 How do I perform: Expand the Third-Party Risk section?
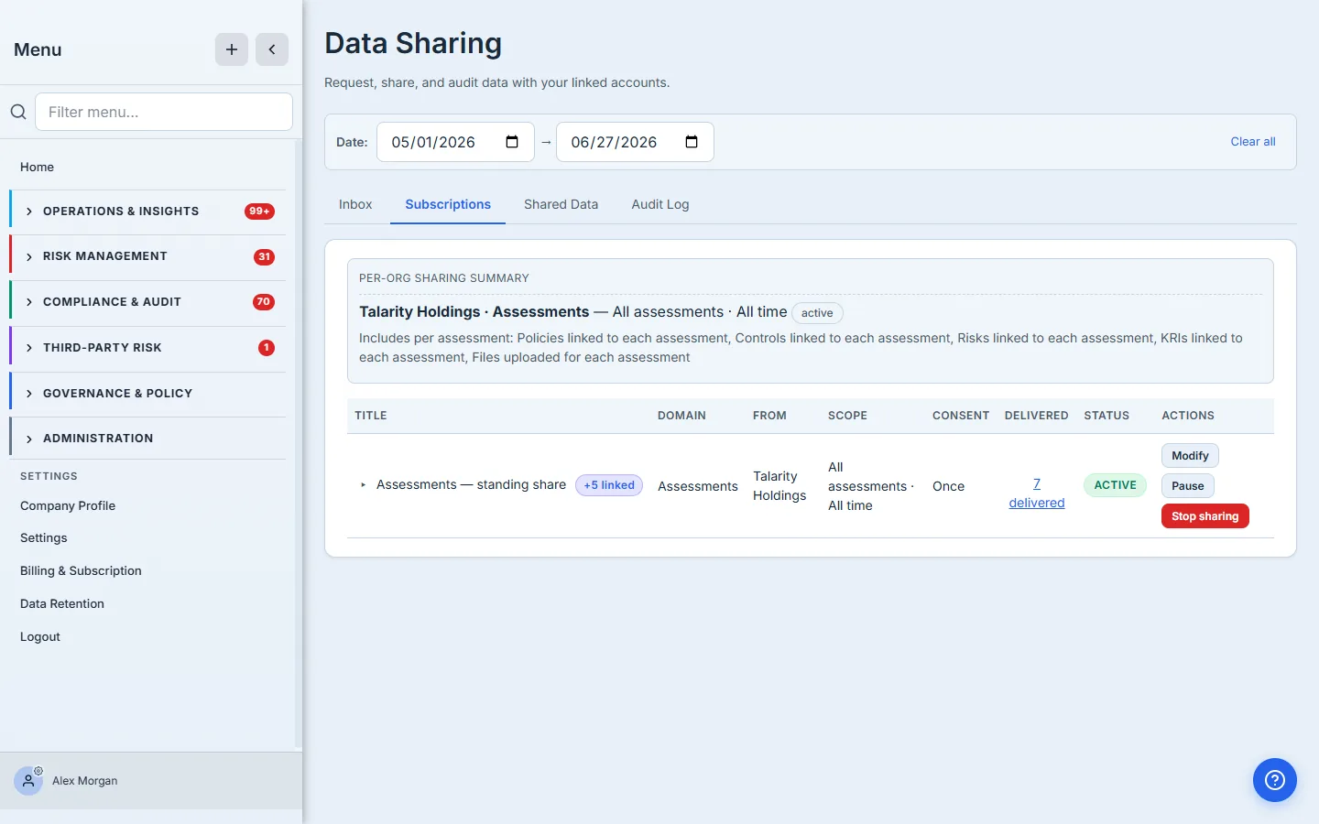(x=148, y=348)
